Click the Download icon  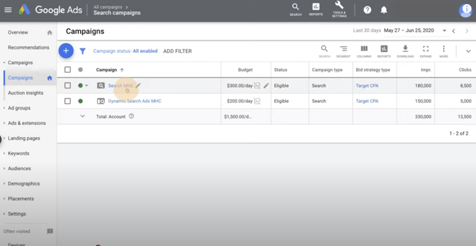(x=405, y=51)
